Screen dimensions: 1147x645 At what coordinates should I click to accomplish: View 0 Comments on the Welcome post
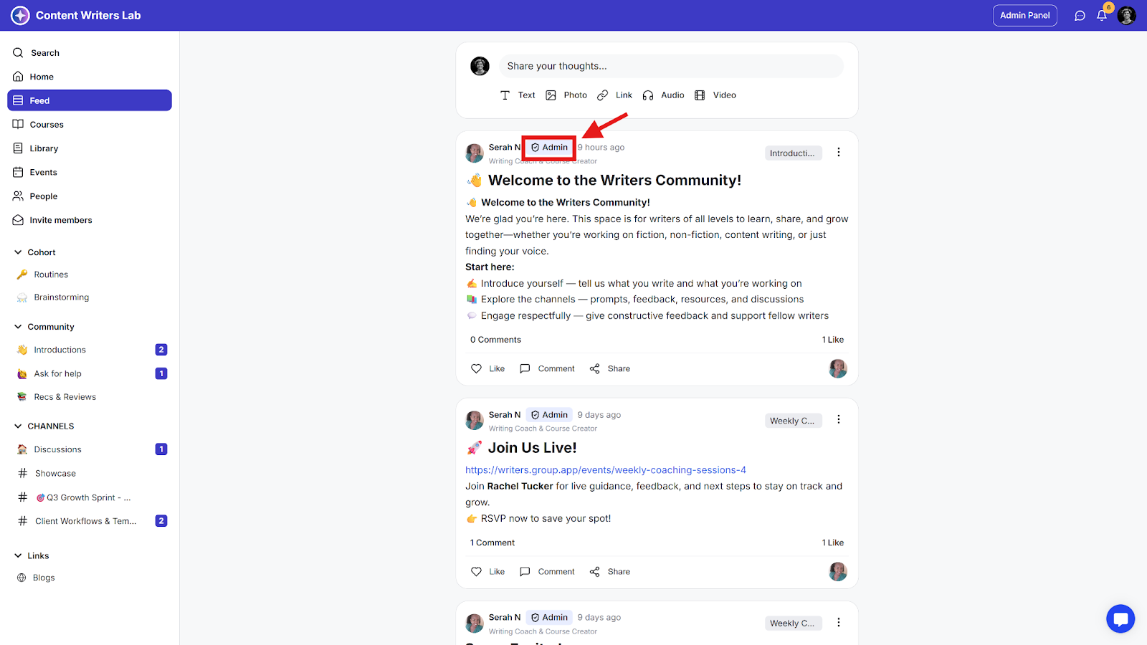(495, 340)
